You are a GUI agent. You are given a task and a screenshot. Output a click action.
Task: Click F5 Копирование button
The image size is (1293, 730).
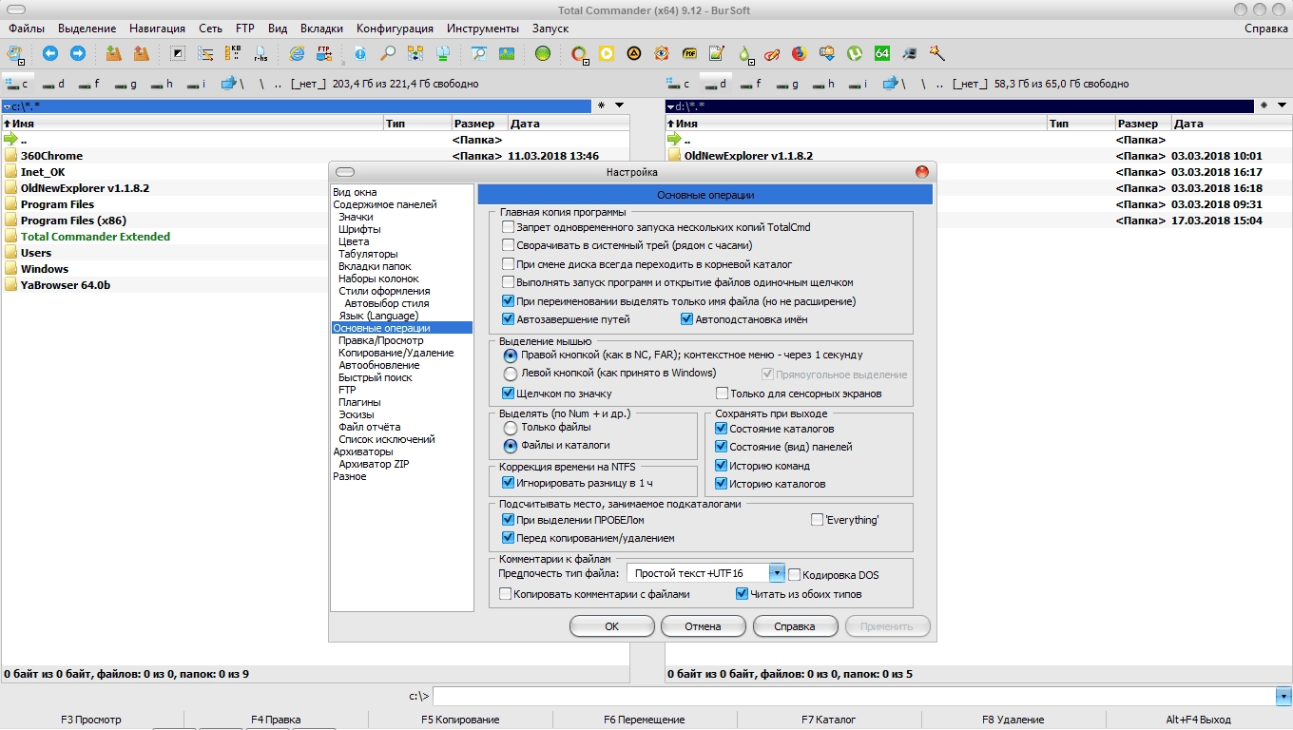(460, 720)
